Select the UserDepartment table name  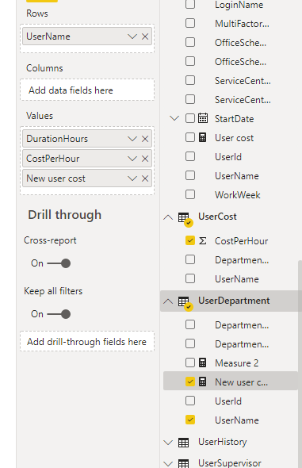tap(234, 301)
